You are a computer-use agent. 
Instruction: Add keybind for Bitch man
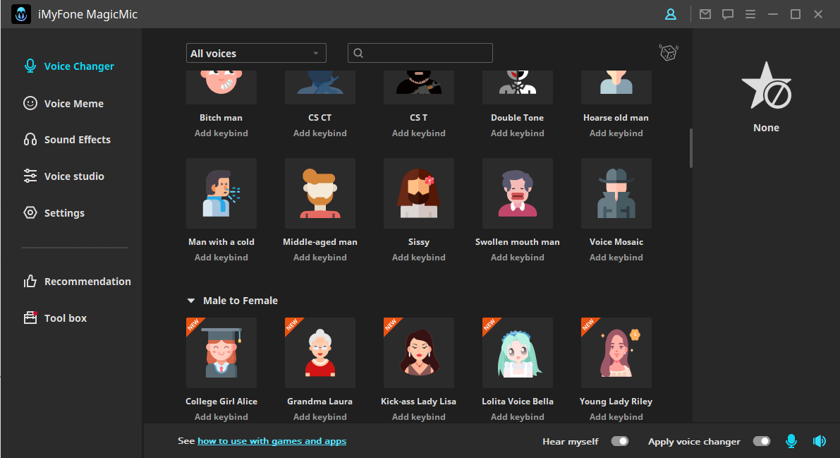pos(221,133)
